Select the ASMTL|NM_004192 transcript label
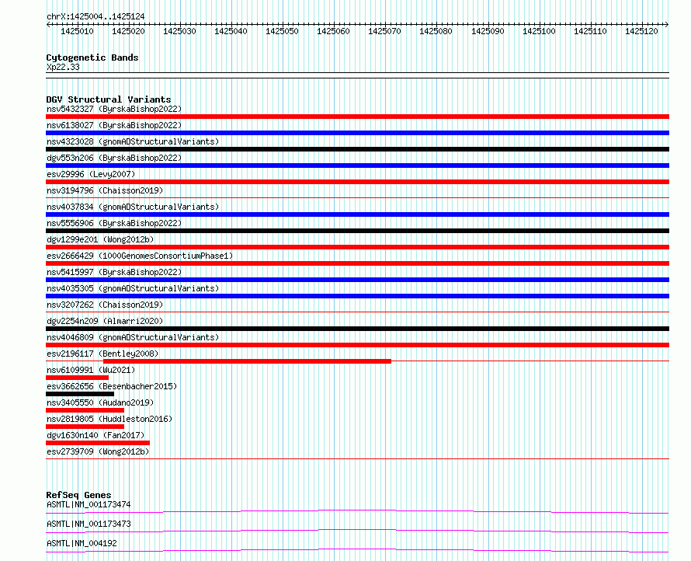This screenshot has height=561, width=691. [x=82, y=543]
